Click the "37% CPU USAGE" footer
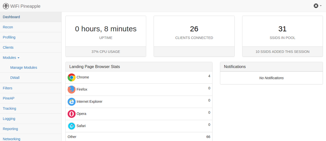The height and width of the screenshot is (141, 326). click(106, 51)
